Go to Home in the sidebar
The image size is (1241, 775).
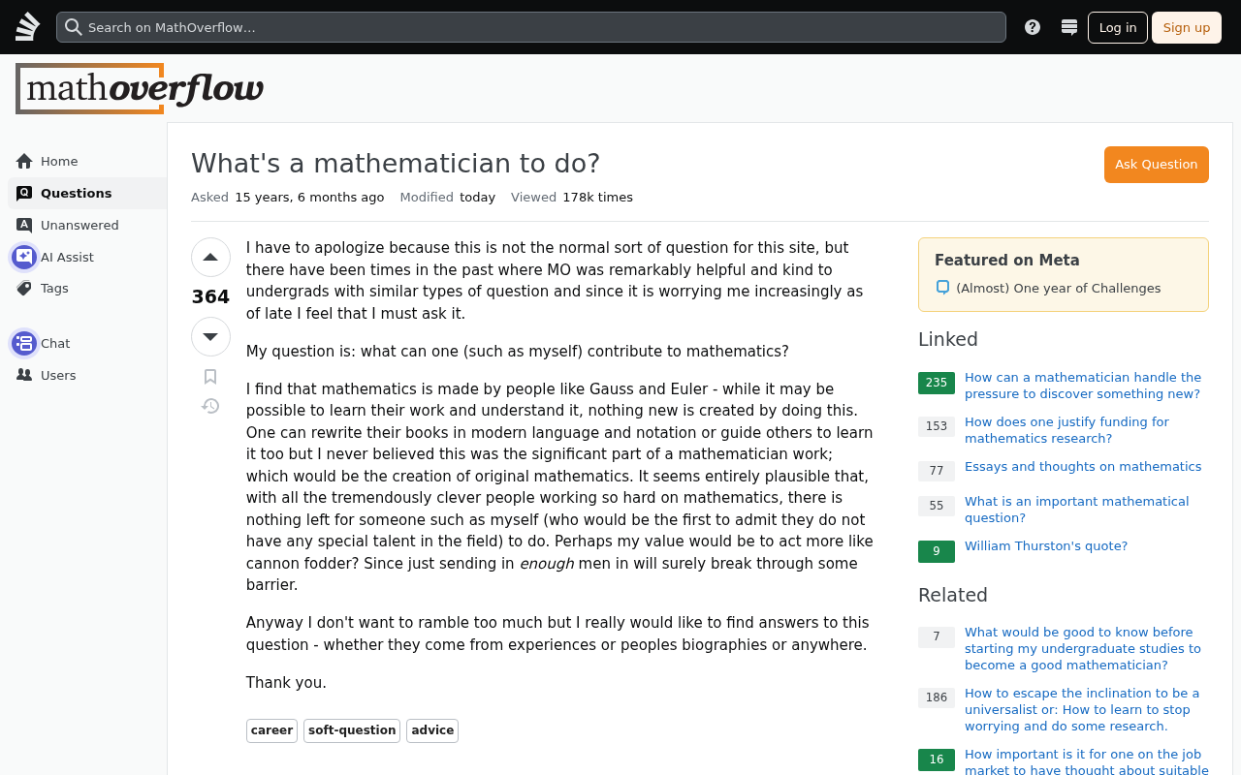(x=59, y=161)
